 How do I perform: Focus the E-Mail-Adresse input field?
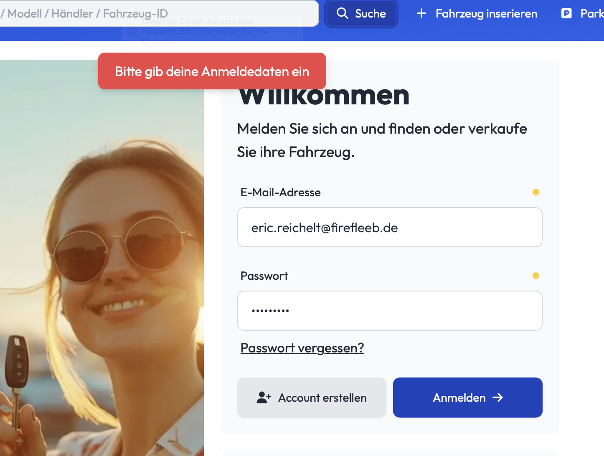click(389, 228)
